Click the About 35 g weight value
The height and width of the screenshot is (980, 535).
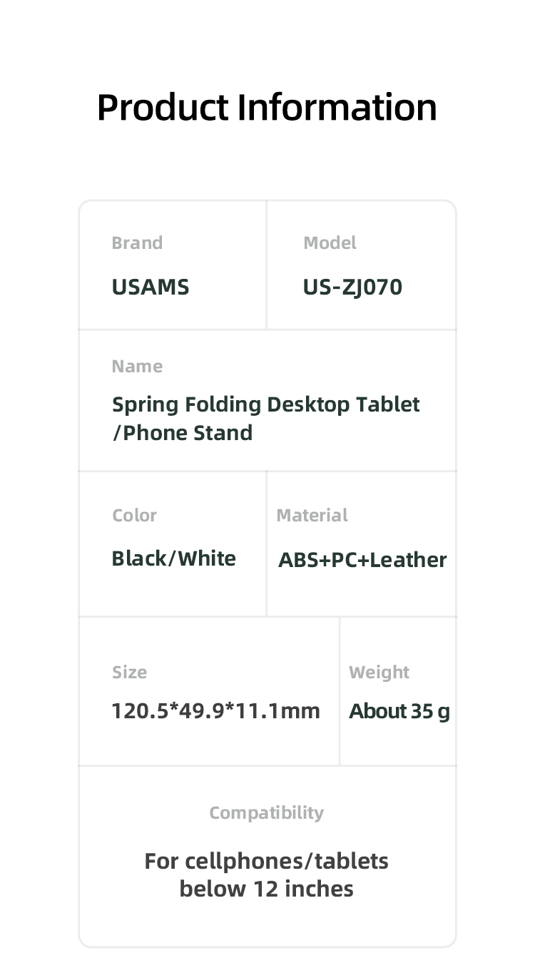point(399,712)
